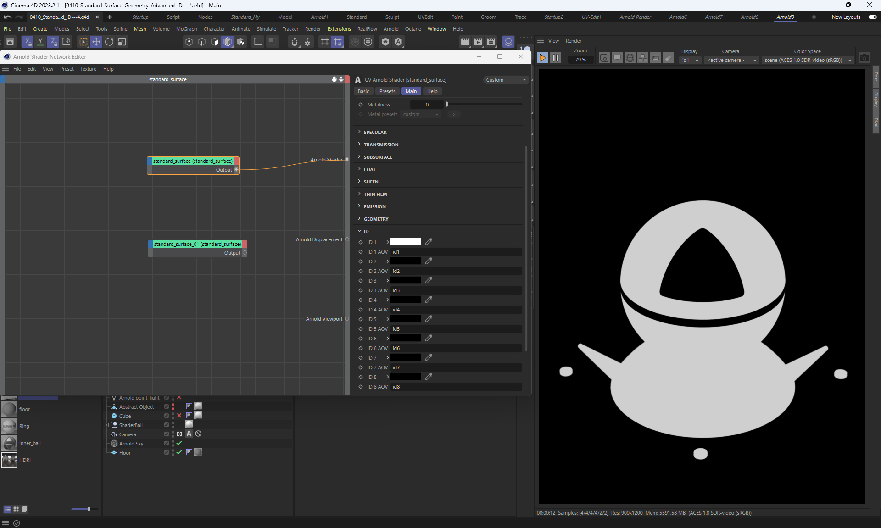Screen dimensions: 881x528
Task: Select the Rotate tool in toolbar
Action: pyautogui.click(x=109, y=42)
